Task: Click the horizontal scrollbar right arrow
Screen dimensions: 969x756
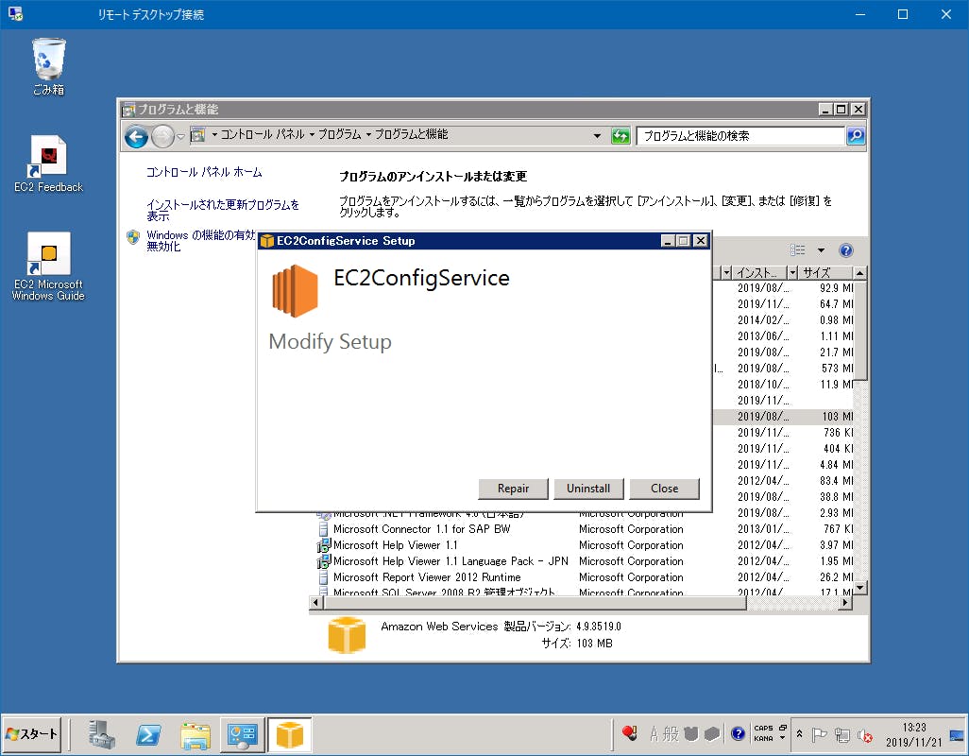Action: pyautogui.click(x=845, y=602)
